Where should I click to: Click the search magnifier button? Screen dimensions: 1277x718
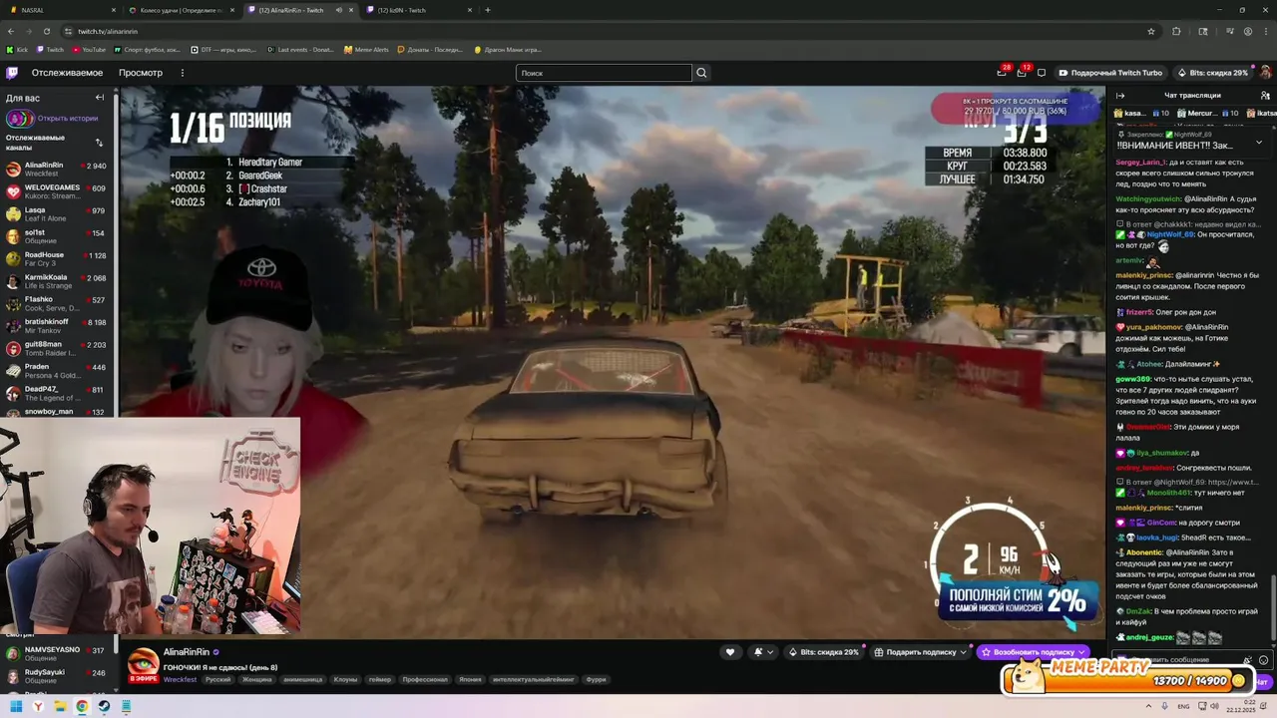(x=701, y=73)
